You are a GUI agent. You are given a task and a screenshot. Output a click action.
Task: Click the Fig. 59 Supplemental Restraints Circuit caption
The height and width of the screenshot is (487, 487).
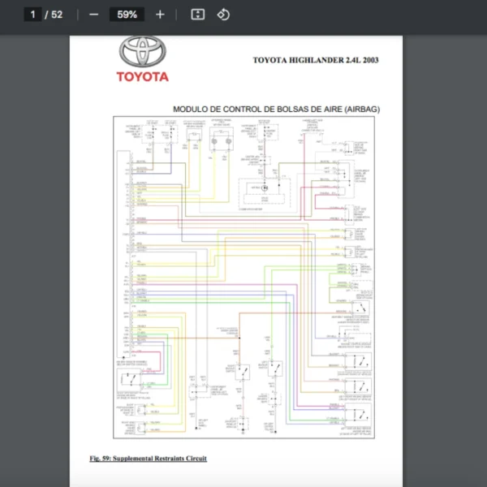tap(148, 459)
